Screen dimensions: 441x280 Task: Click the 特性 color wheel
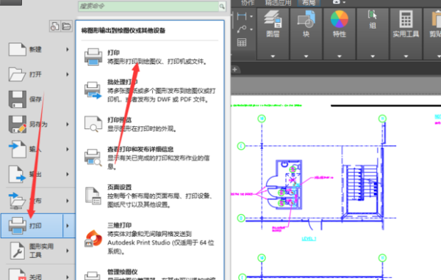tap(339, 19)
